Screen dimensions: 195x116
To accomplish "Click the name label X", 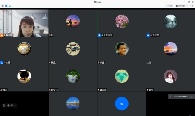I will tap(52, 35).
